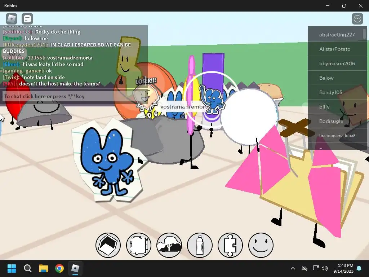Viewport: 369px width, 277px height.
Task: Show hidden system tray icons
Action: (x=293, y=268)
